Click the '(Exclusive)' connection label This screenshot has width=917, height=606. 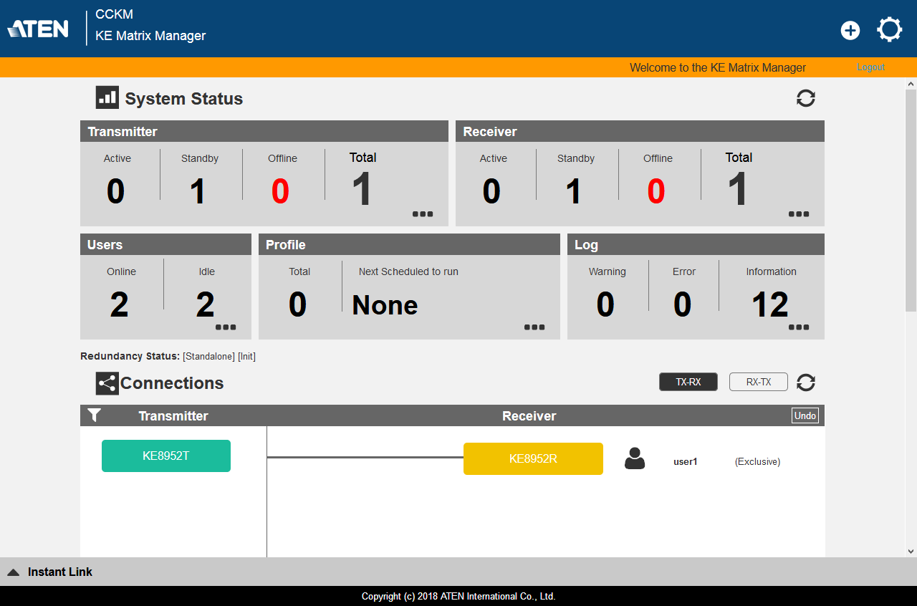pos(757,462)
